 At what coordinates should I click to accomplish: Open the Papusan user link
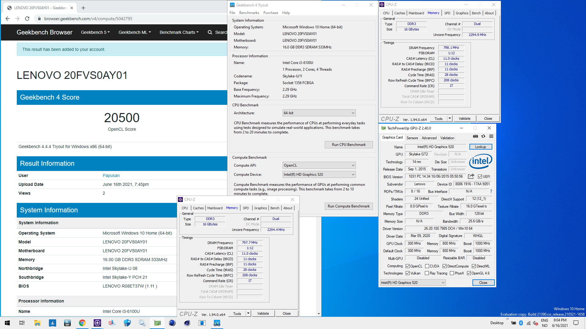111,175
